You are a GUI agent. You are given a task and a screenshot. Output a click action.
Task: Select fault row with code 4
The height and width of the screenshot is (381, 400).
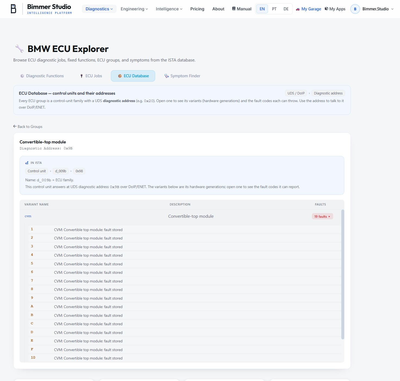click(x=185, y=255)
